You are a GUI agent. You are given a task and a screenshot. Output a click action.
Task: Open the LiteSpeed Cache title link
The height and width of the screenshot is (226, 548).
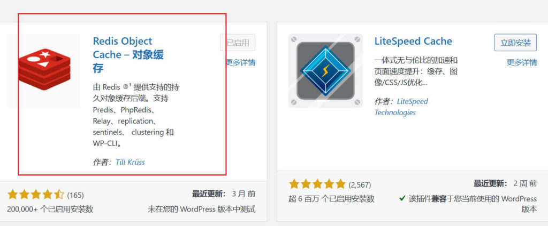click(x=413, y=41)
